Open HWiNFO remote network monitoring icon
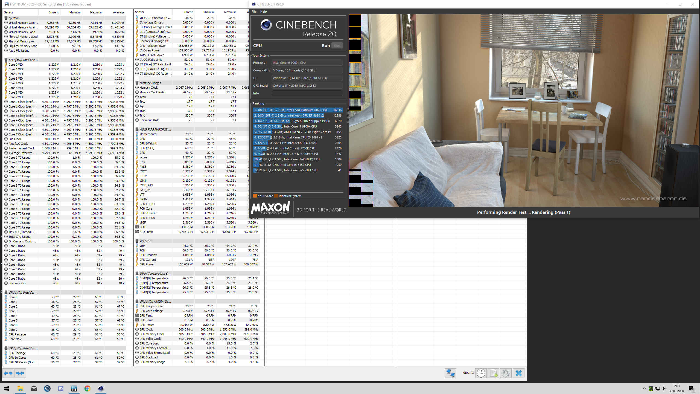 coord(450,373)
